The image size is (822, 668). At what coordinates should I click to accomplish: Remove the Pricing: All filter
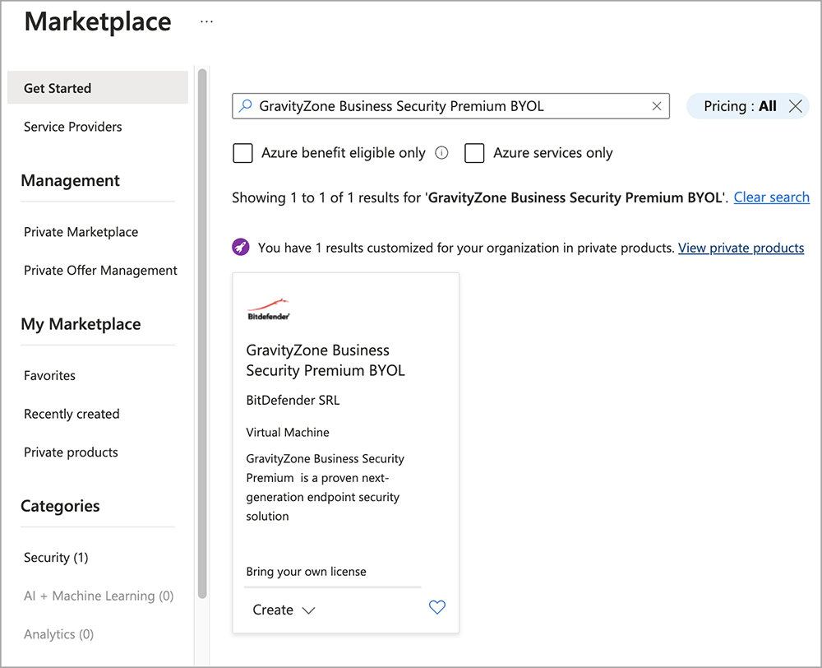coord(795,106)
